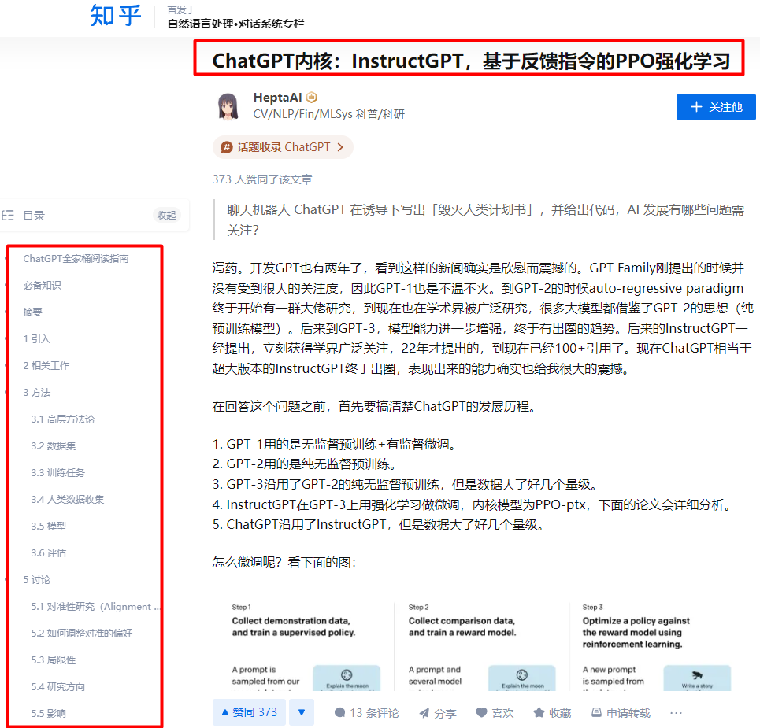Follow the author with 关注他 button
This screenshot has height=728, width=760.
click(x=716, y=107)
